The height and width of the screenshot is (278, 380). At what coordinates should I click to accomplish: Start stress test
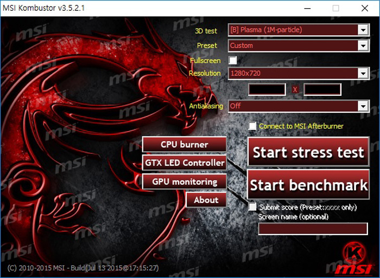tap(308, 152)
